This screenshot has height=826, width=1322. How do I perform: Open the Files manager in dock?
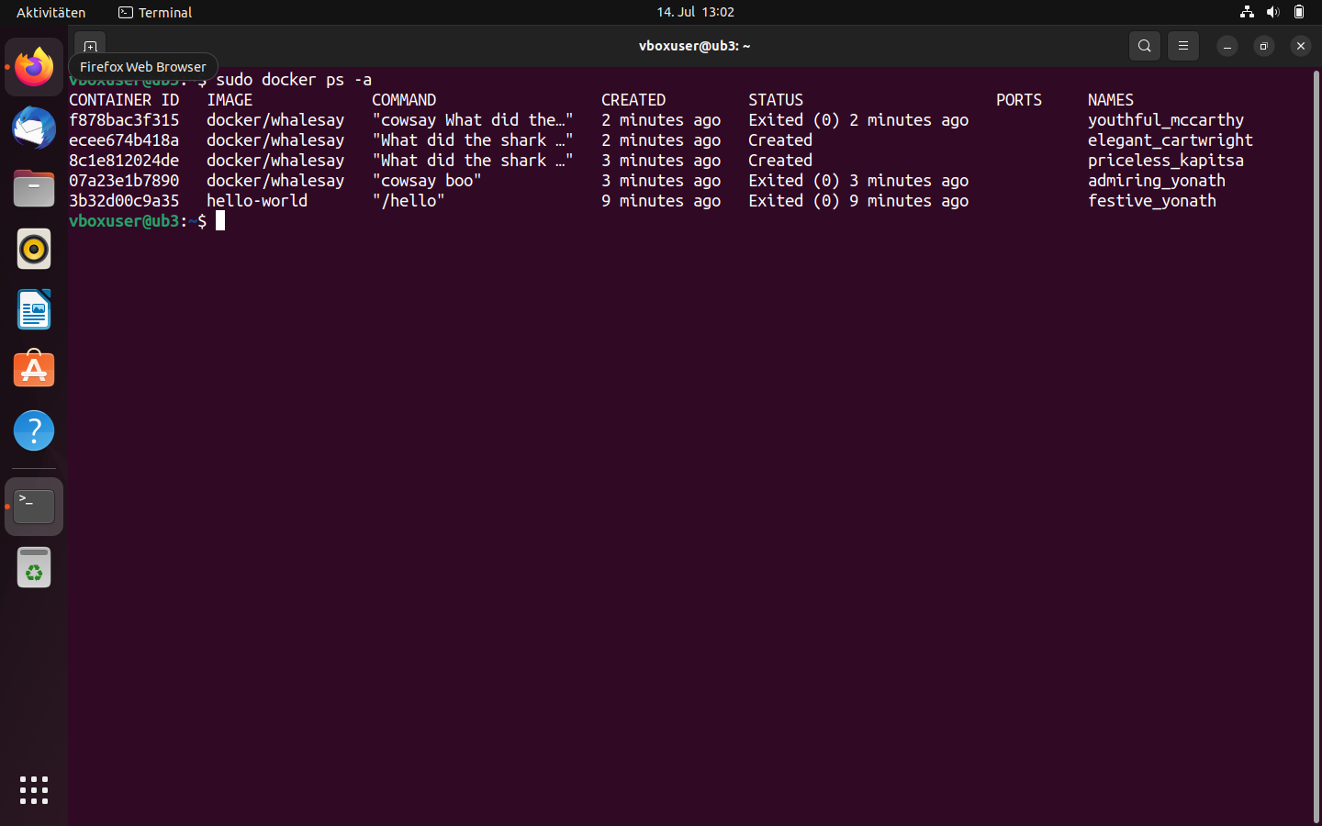[x=34, y=188]
